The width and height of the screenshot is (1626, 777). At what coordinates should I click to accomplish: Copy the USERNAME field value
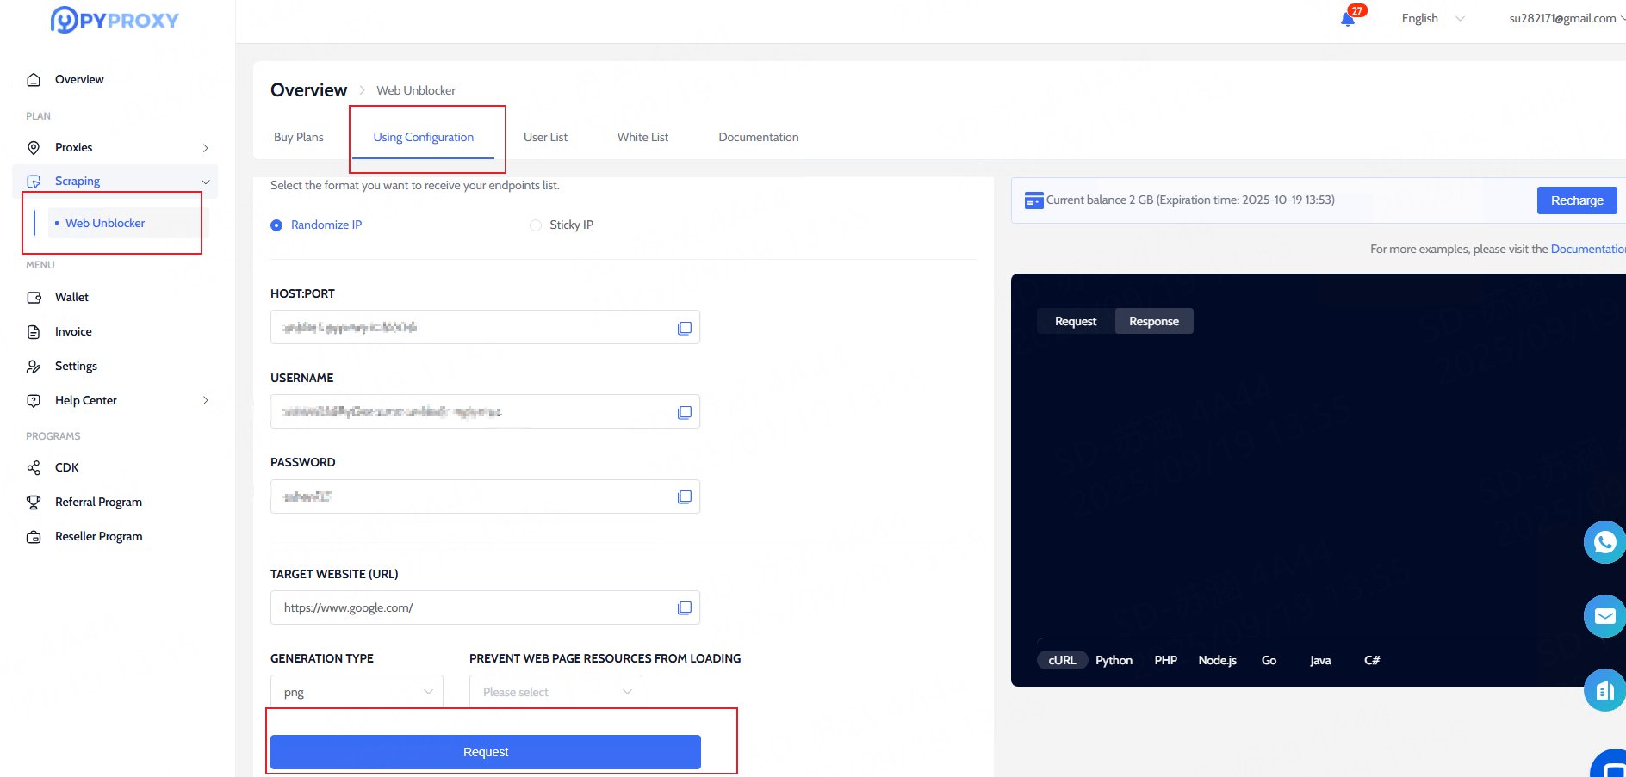point(685,412)
